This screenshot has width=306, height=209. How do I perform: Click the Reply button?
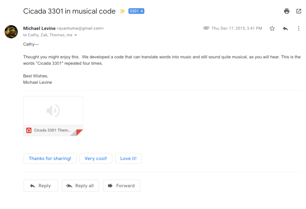(x=41, y=186)
